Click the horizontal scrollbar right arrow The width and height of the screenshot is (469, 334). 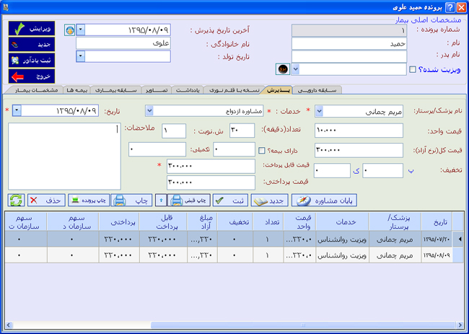460,325
